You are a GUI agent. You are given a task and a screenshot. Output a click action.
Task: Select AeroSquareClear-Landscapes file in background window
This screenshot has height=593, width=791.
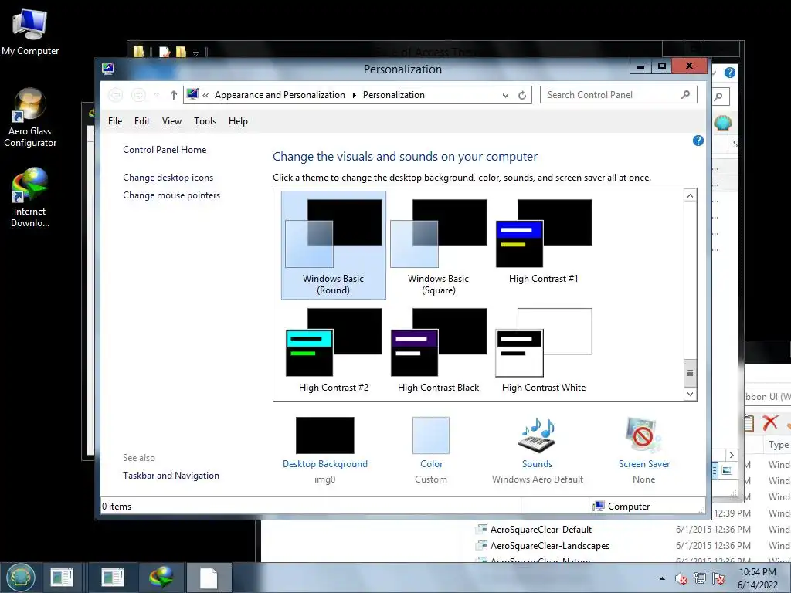click(x=549, y=546)
